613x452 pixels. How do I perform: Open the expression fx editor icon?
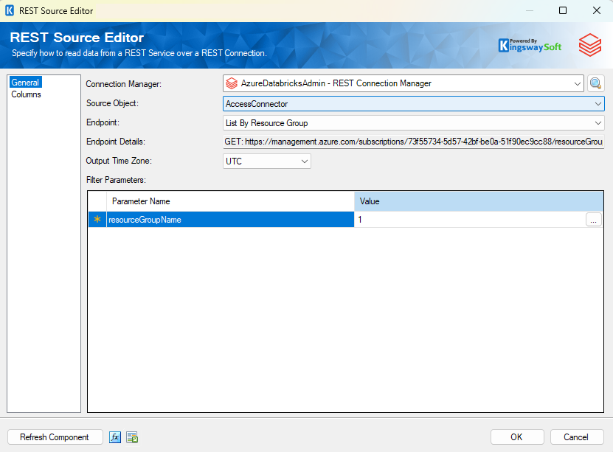pos(115,437)
